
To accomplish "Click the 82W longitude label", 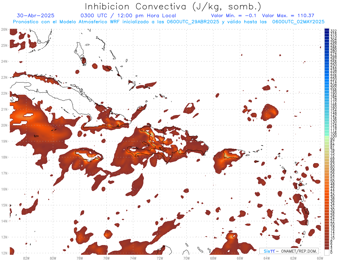I will pyautogui.click(x=26, y=258).
